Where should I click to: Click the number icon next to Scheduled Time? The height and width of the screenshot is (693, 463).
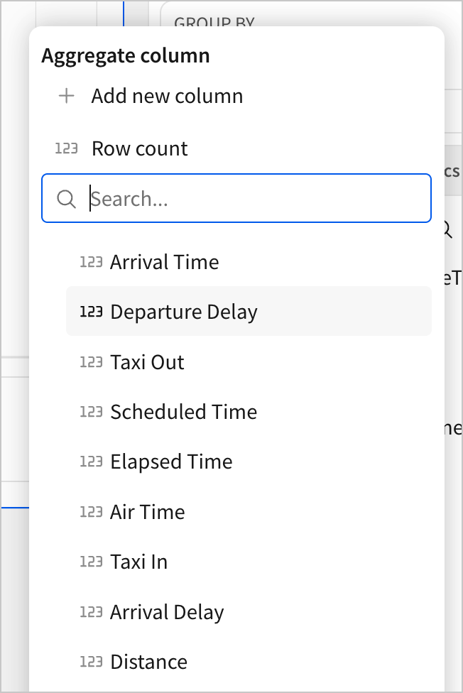tap(91, 412)
